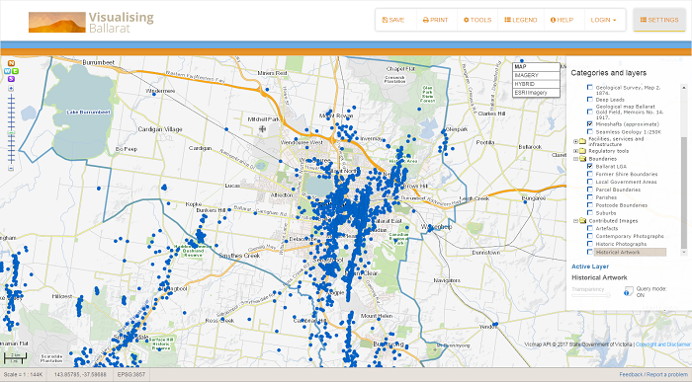Click the layers panel scrollbar down arrow
Image resolution: width=692 pixels, height=382 pixels.
click(684, 253)
